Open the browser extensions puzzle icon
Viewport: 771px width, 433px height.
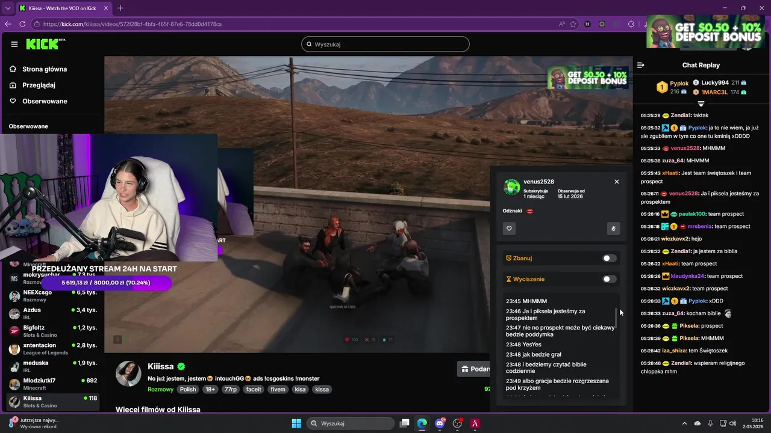click(x=631, y=24)
